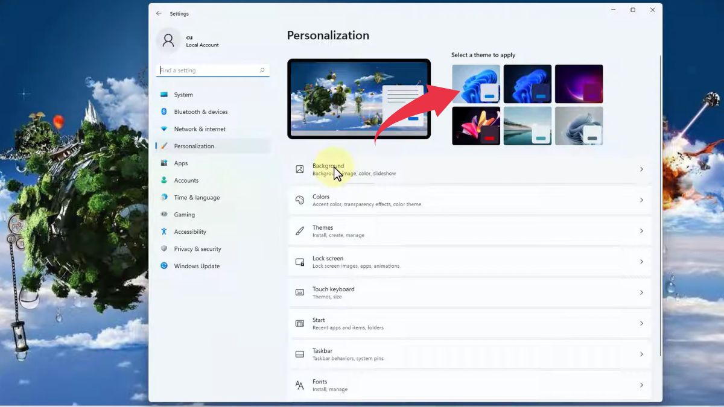This screenshot has height=407, width=724.
Task: Click the Fonts install, manage row text
Action: 330,390
